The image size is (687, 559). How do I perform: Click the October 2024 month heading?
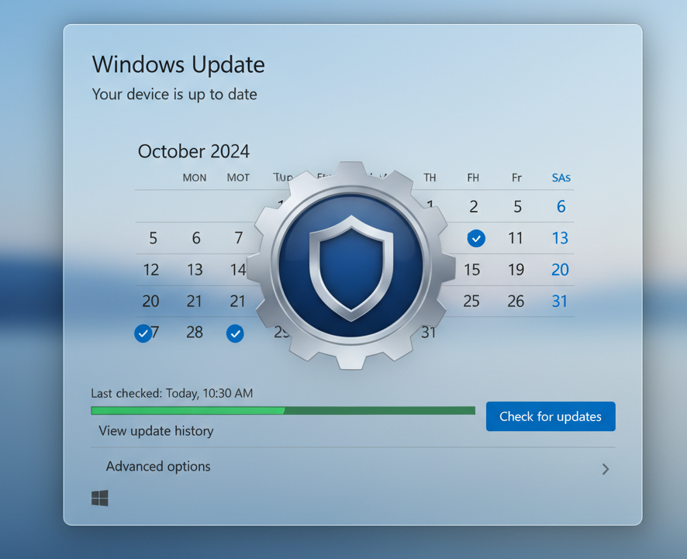[194, 151]
